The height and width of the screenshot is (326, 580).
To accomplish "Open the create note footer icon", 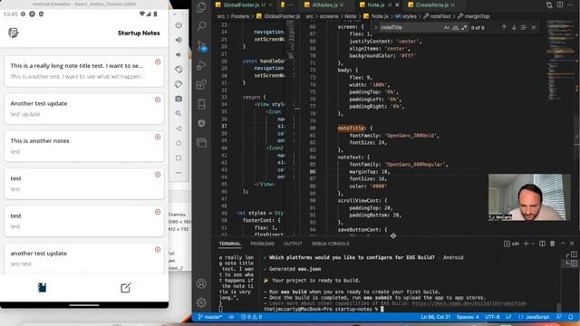I will pos(126,288).
